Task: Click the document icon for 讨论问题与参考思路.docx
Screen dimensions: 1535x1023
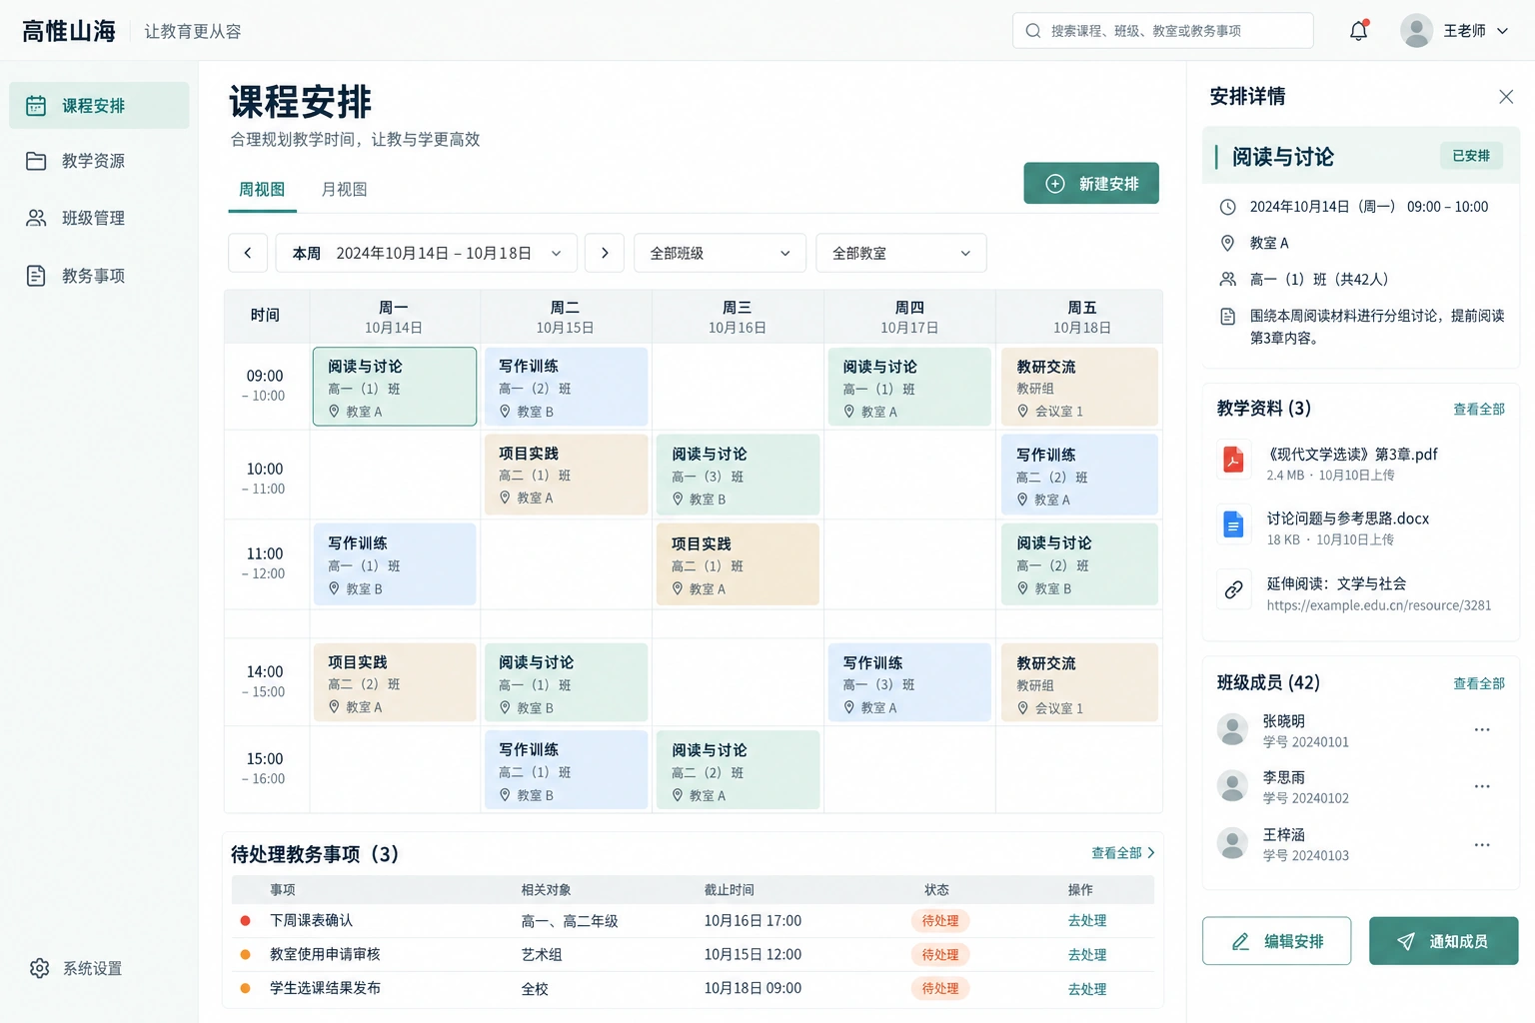Action: pos(1233,524)
